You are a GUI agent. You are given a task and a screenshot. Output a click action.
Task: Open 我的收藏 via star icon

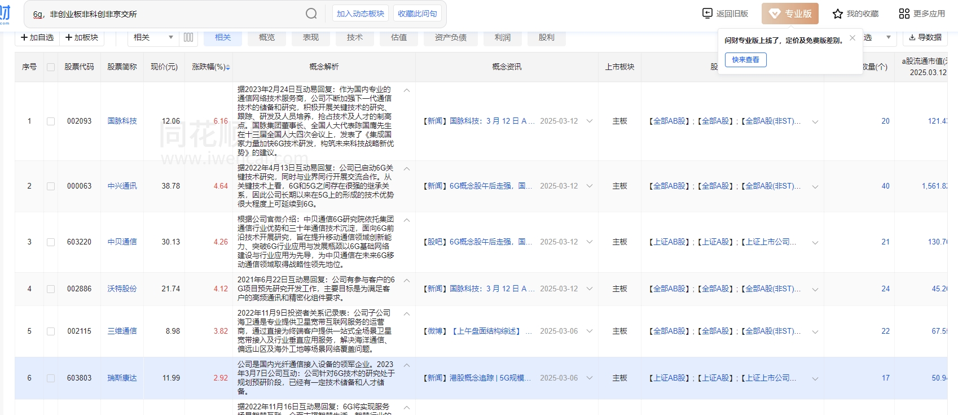click(x=838, y=14)
